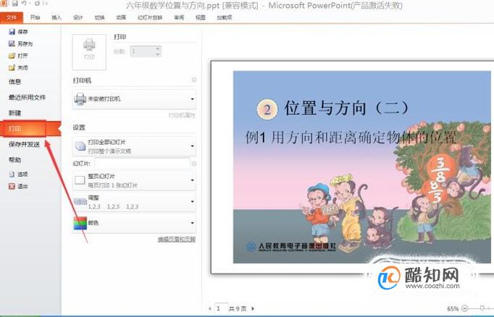Open the Info (信息) backstage page

click(x=14, y=82)
